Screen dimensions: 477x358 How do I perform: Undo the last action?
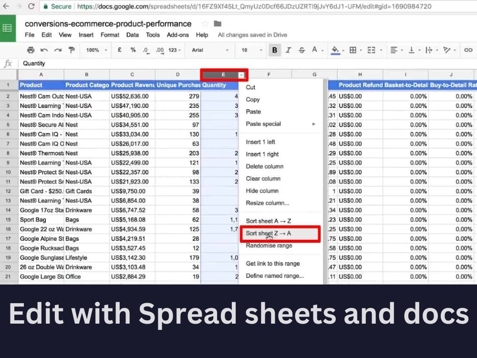coord(44,50)
